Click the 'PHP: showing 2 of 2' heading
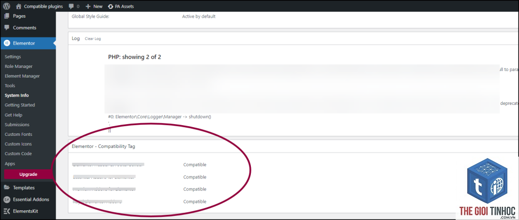 pos(134,57)
